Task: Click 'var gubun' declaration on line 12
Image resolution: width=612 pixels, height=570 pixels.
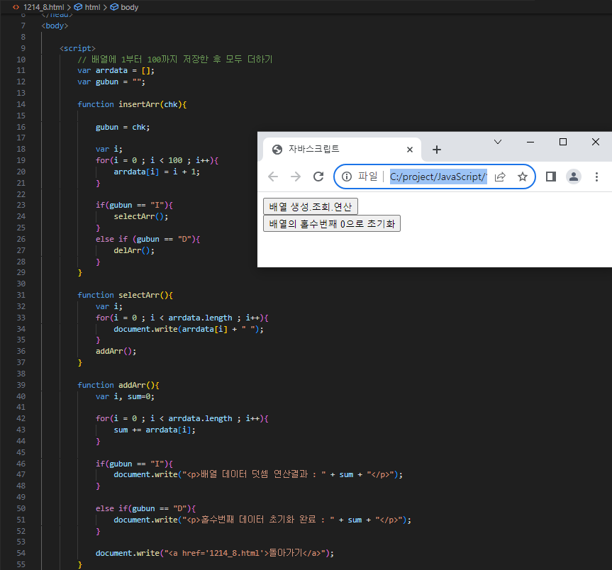Action: pos(111,82)
